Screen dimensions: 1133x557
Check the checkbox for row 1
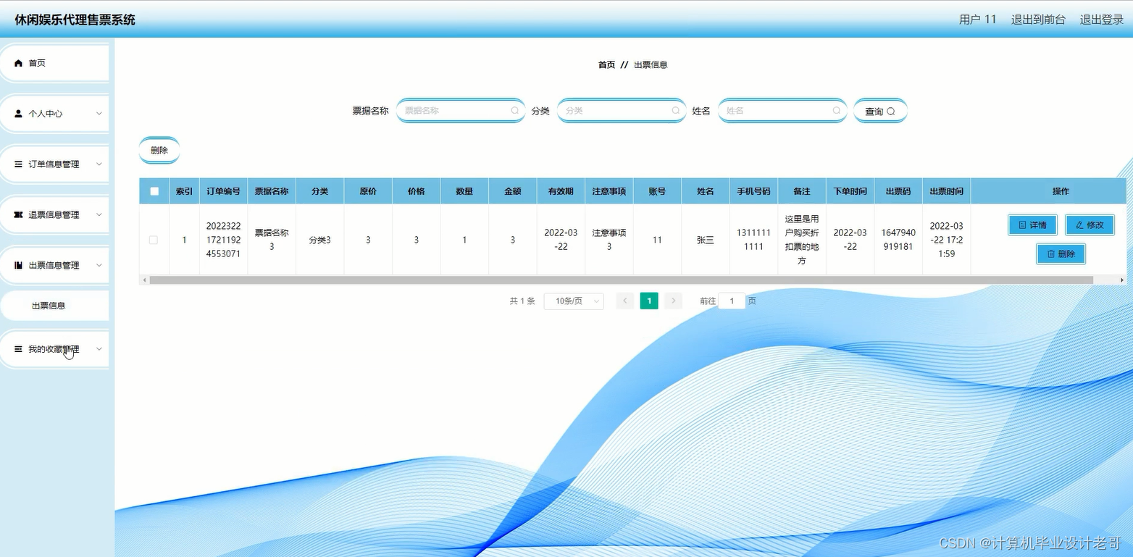pos(154,240)
